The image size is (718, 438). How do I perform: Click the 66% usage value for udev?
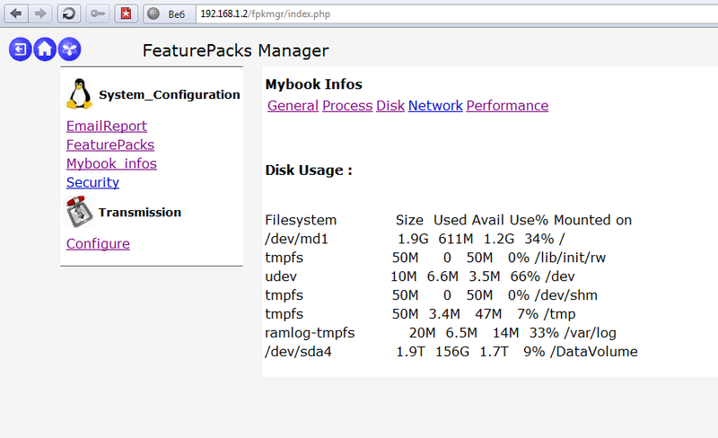coord(525,276)
